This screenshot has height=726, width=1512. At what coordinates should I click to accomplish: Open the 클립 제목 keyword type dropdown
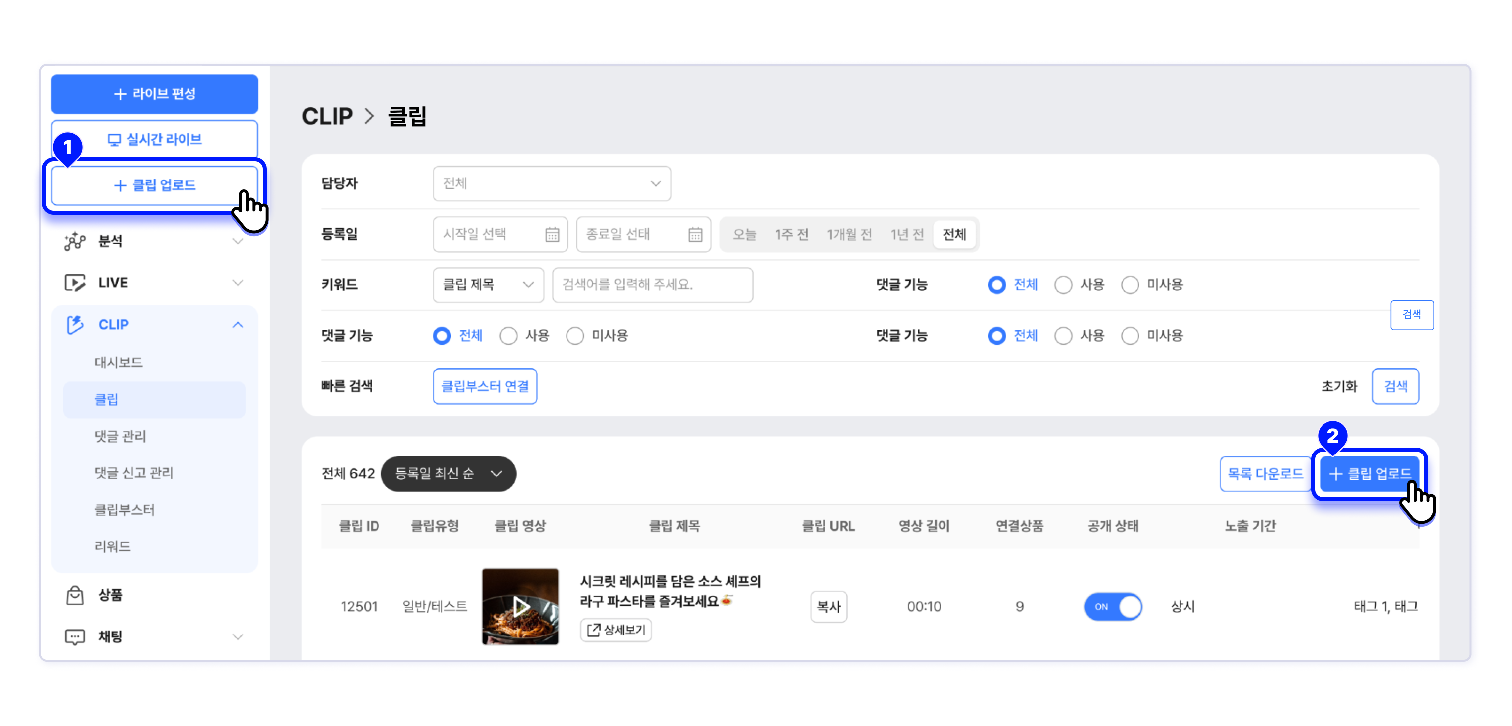(488, 285)
